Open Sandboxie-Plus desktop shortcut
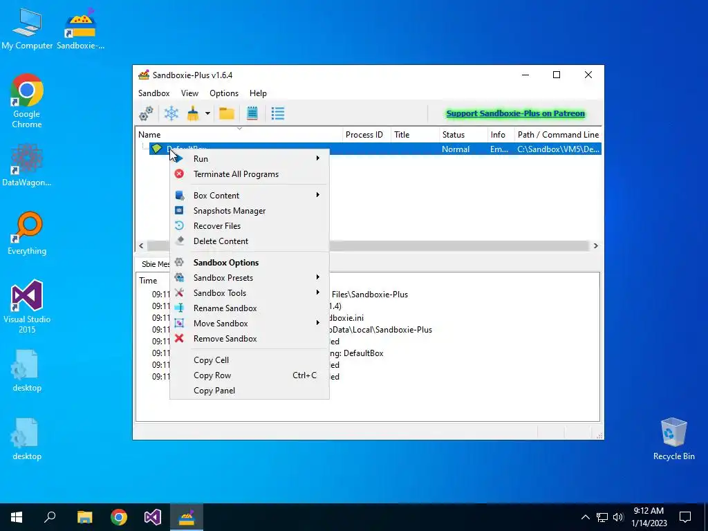The height and width of the screenshot is (531, 708). (x=80, y=29)
